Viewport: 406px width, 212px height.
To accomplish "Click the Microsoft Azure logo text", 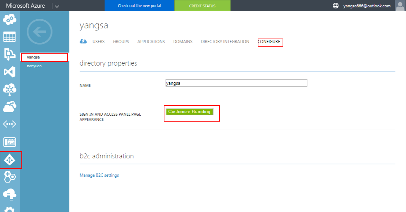I will 25,6.
